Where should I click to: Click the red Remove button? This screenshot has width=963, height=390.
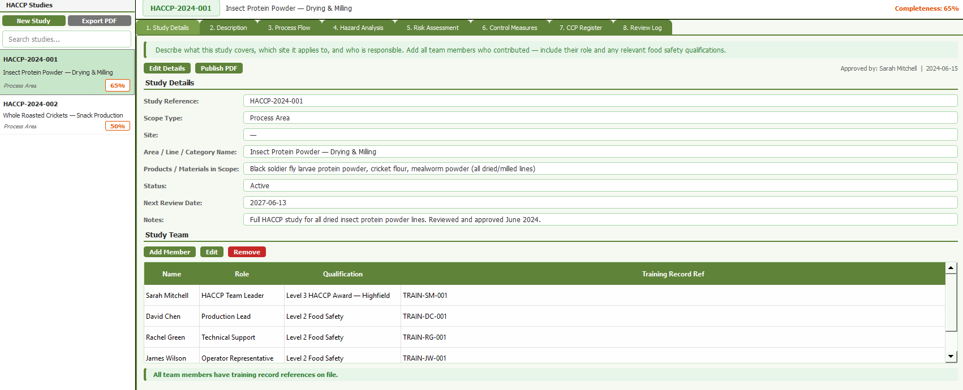(247, 252)
